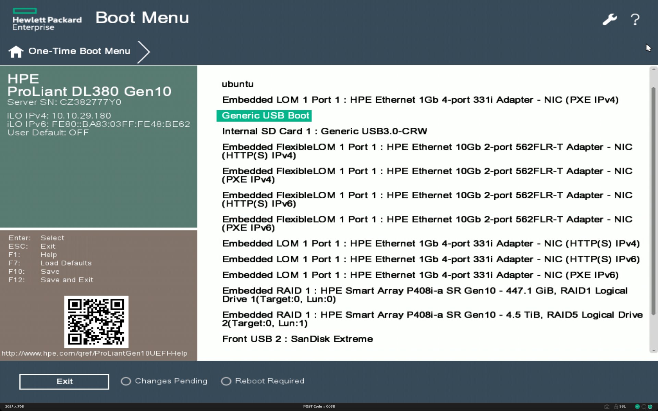This screenshot has height=411, width=658.
Task: Click the iLO IPv6 address text
Action: click(x=99, y=124)
